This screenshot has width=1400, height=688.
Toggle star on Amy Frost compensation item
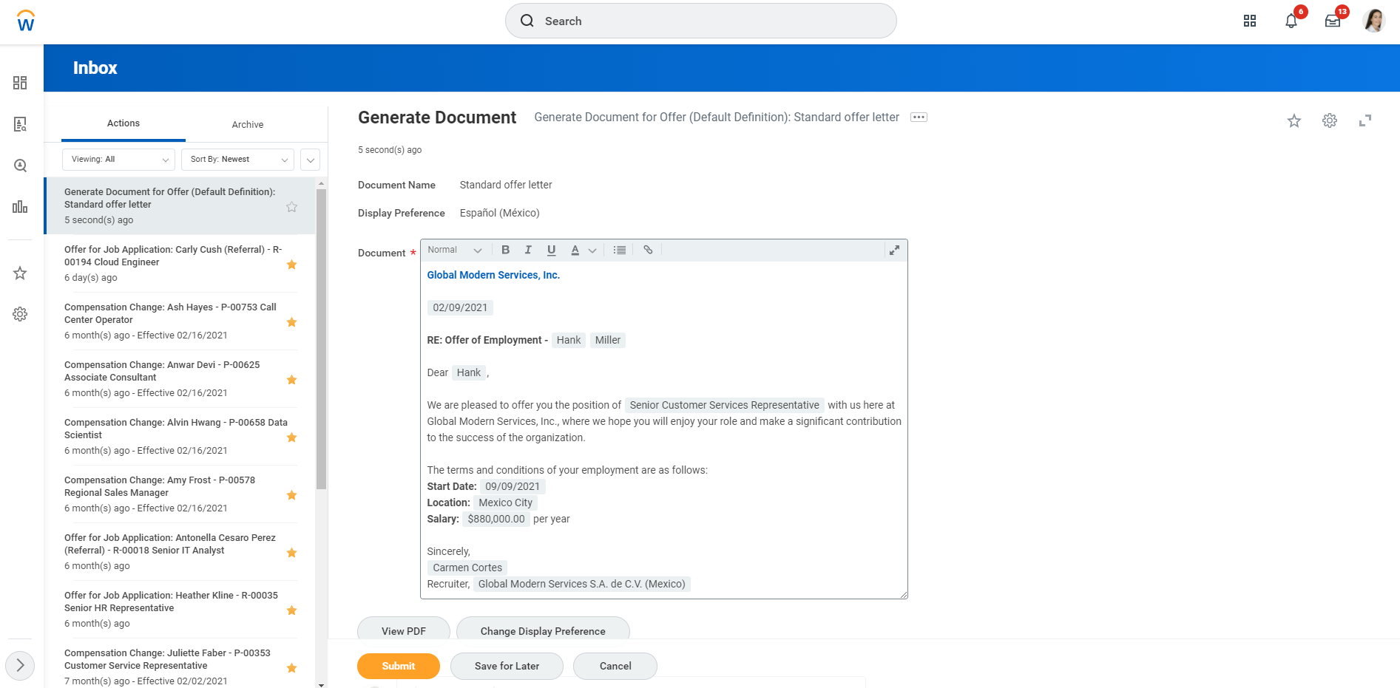(x=291, y=495)
